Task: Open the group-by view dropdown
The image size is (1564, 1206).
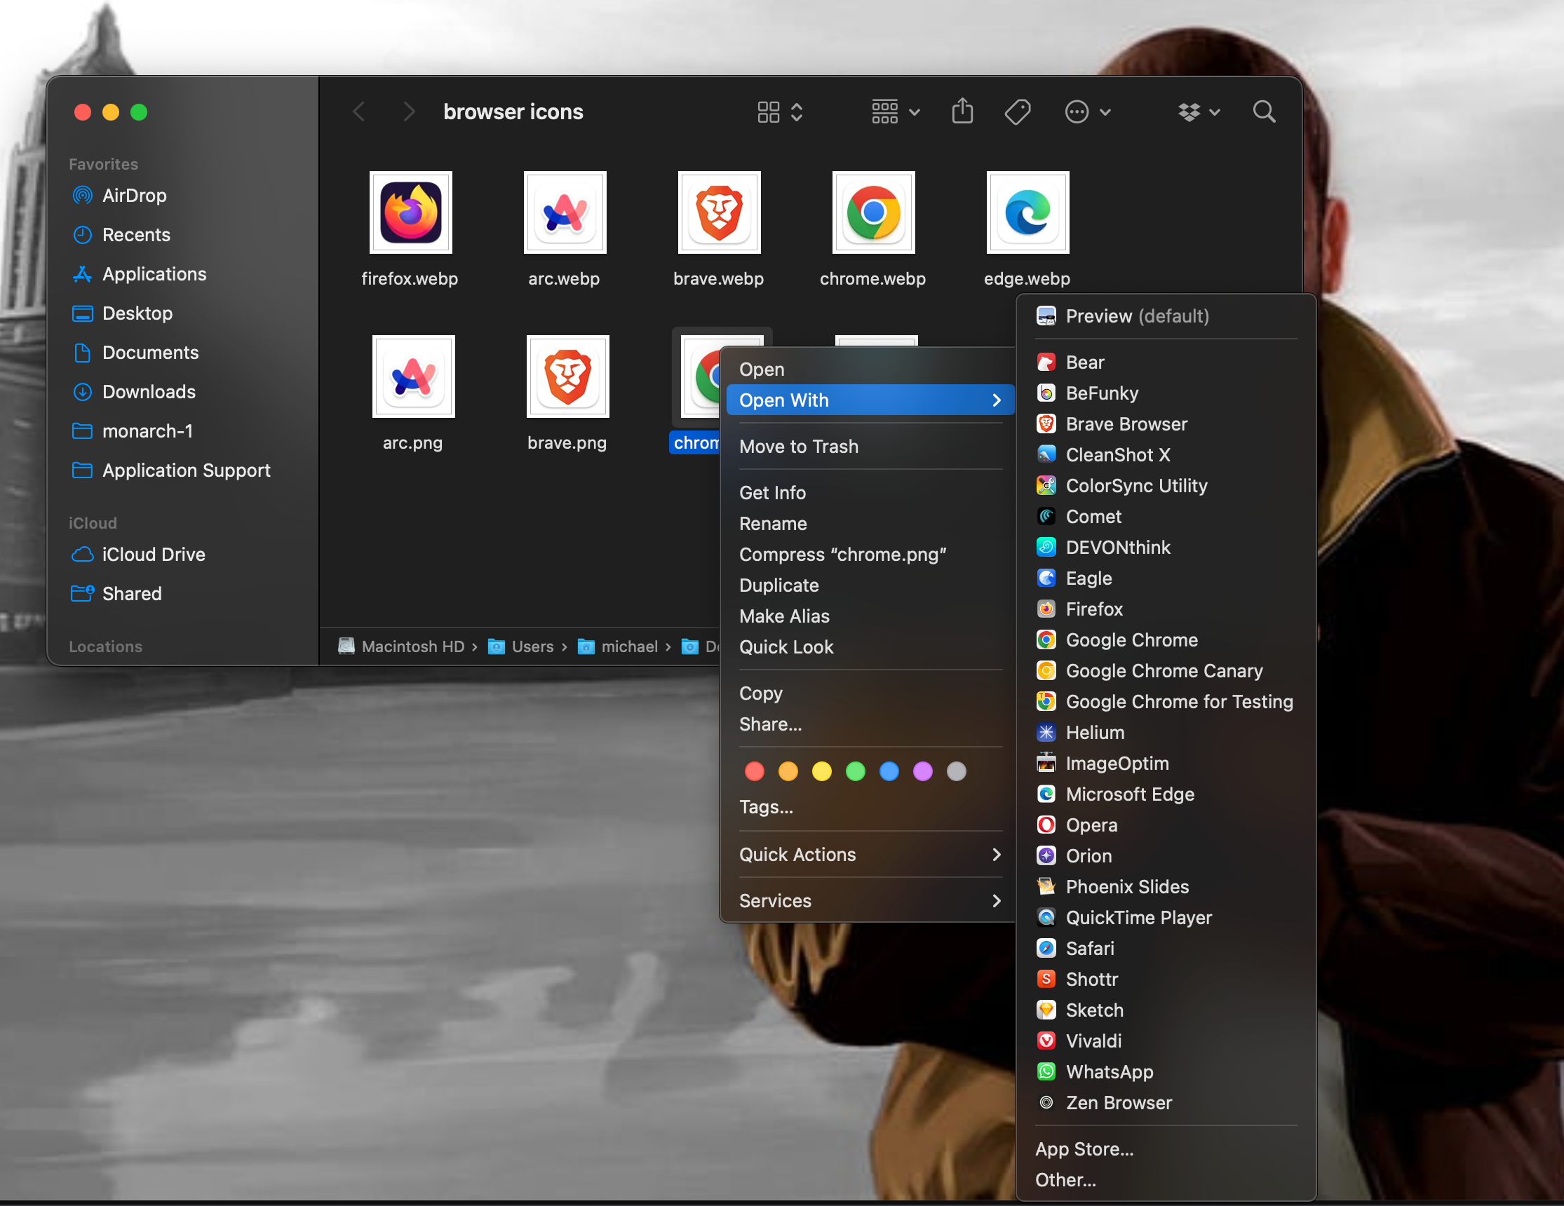Action: [894, 111]
